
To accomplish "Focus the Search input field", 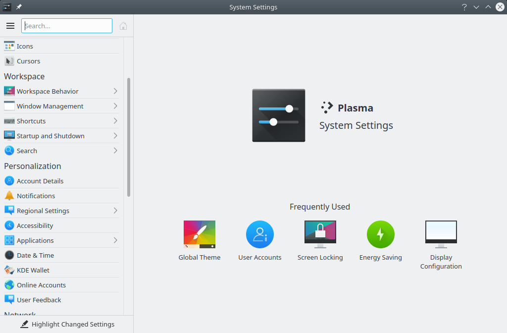I will (67, 26).
